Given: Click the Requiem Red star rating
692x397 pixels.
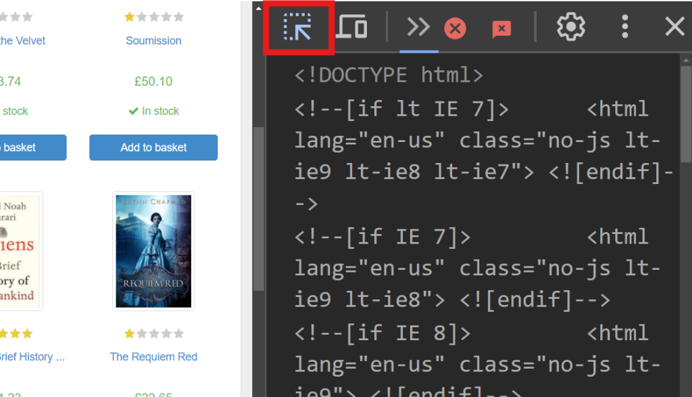Looking at the screenshot, I should pos(153,333).
